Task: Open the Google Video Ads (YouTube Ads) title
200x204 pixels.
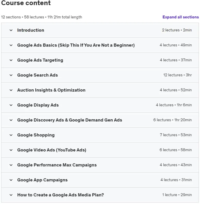Action: point(52,150)
